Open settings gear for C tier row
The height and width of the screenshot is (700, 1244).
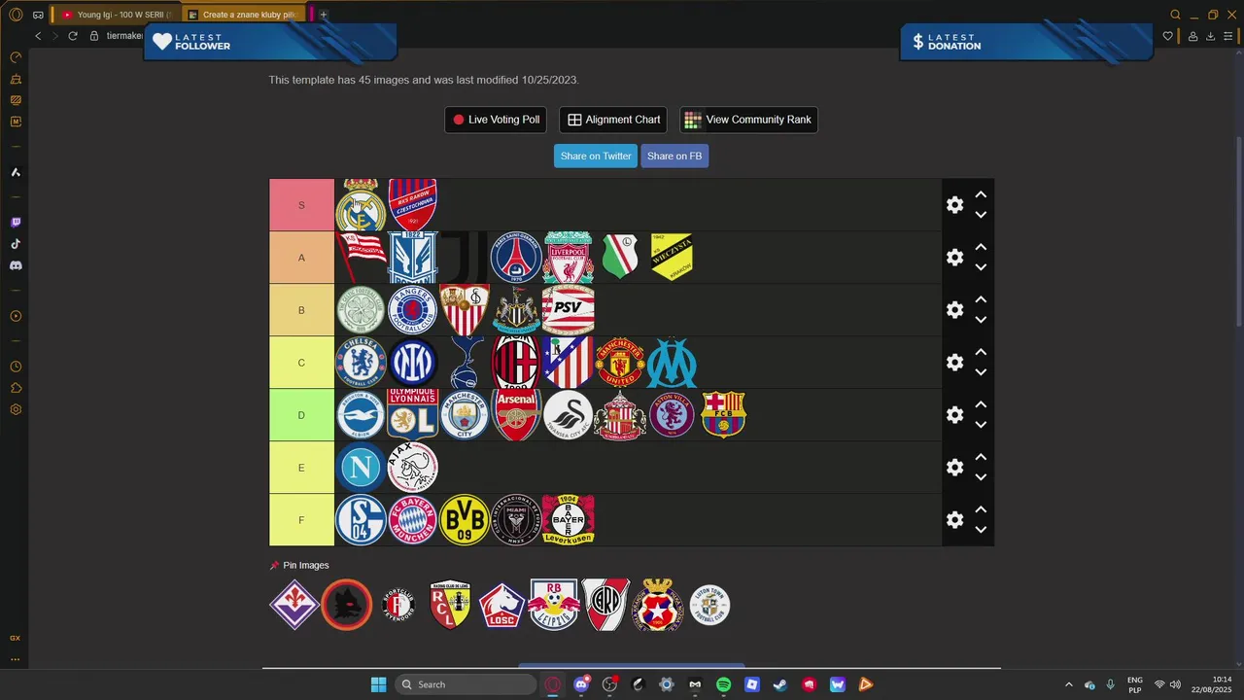click(x=954, y=363)
